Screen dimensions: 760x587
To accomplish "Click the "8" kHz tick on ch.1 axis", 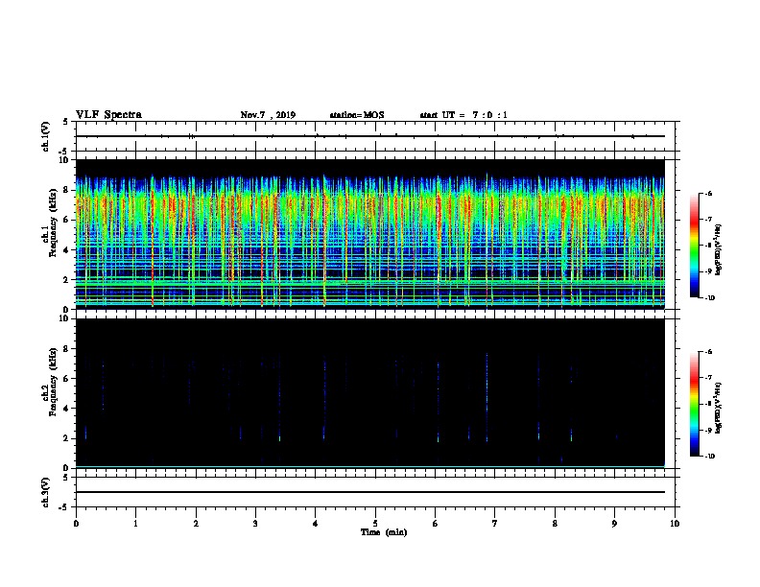I will click(67, 190).
